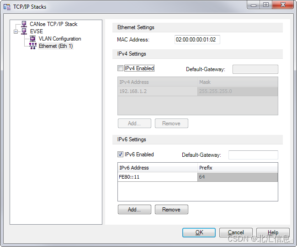
Task: Click the Mask column header
Action: [238, 82]
